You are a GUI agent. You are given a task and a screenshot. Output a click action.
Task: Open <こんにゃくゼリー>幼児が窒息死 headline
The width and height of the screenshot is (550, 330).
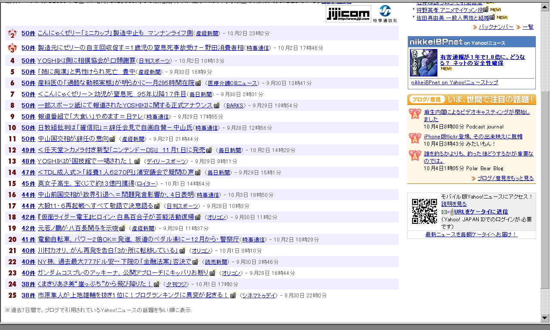112,94
